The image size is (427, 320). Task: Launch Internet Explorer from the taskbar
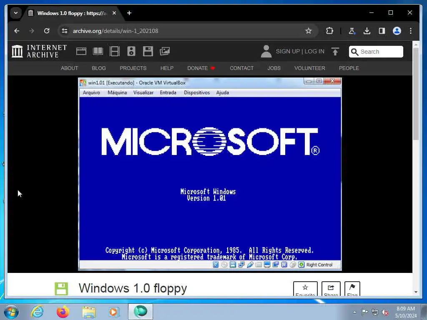pos(37,312)
